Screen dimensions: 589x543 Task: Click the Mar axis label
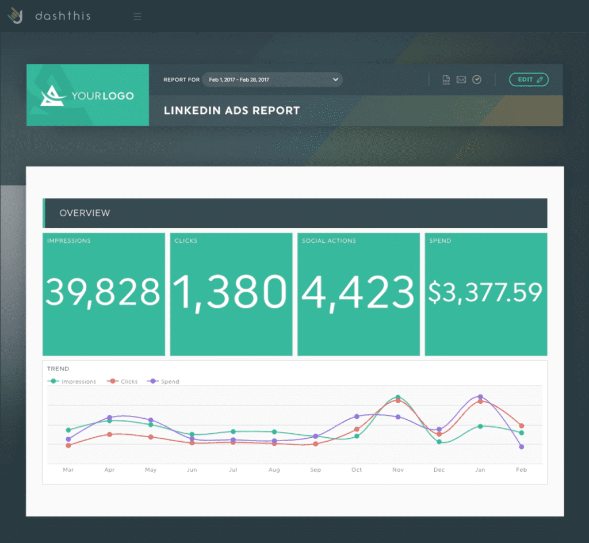tap(68, 470)
